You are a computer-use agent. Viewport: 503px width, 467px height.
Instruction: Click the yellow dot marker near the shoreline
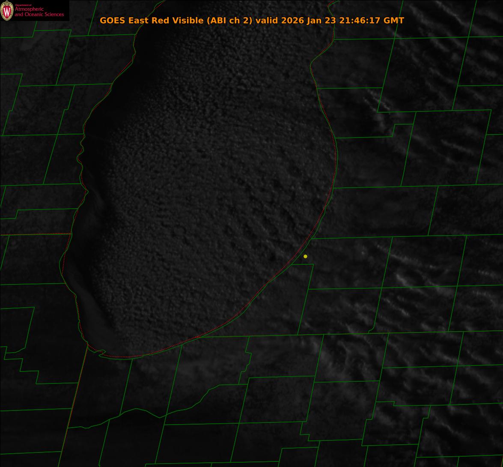(305, 257)
